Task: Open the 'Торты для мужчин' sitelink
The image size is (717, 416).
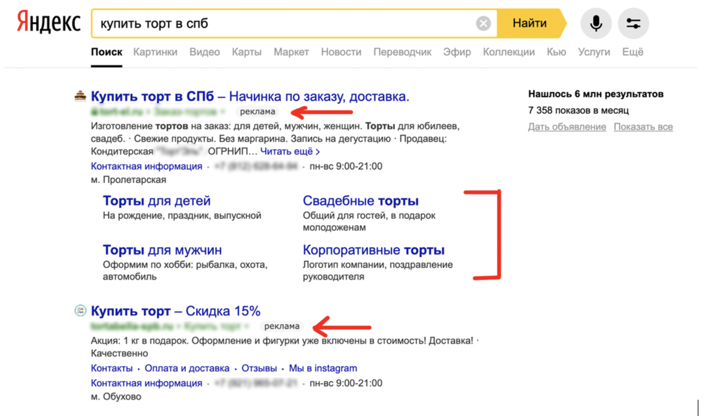Action: coord(163,250)
